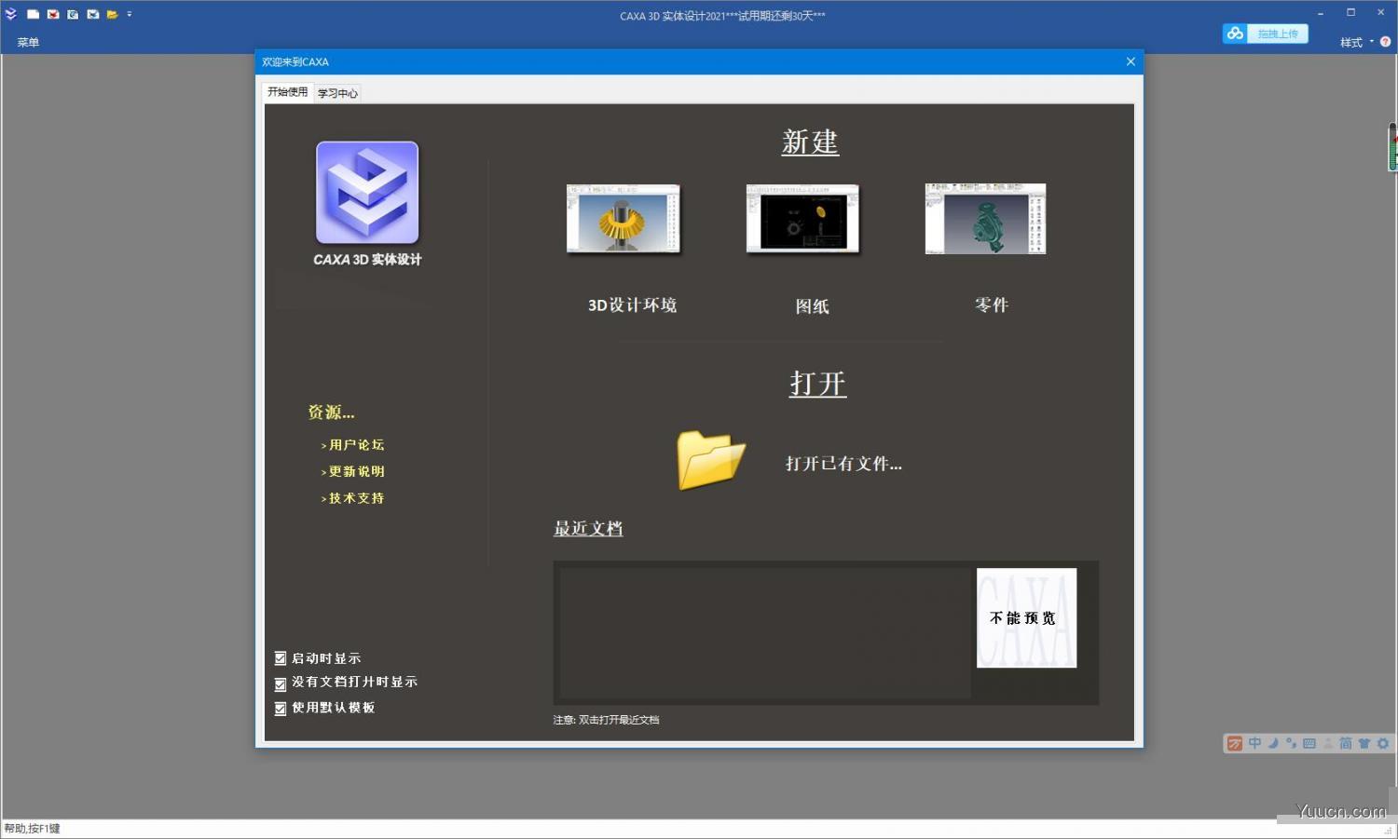Toggle the moon half-width/full-width icon
Viewport: 1398px width, 839px height.
tap(1273, 743)
